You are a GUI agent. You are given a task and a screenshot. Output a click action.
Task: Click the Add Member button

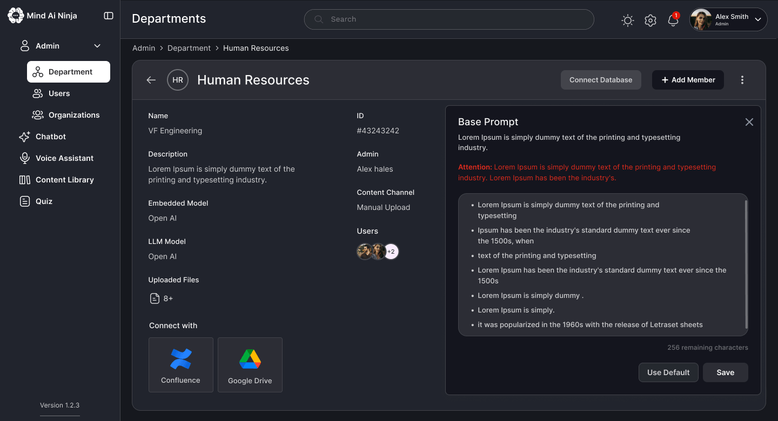[x=688, y=80]
